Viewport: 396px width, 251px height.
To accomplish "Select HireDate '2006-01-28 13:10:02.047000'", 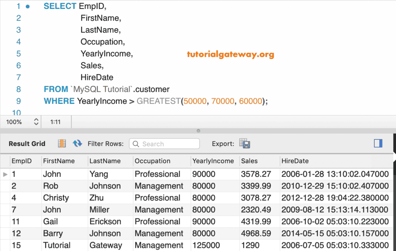I will (335, 174).
